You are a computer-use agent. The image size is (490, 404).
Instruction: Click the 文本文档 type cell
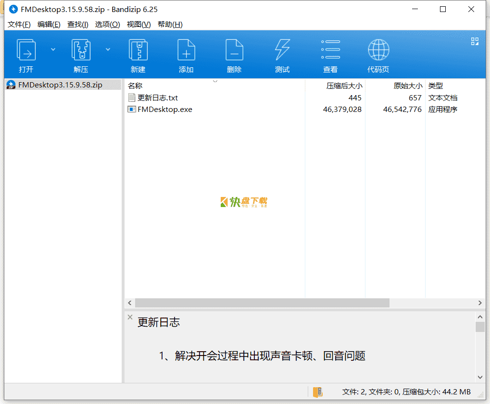[x=443, y=98]
